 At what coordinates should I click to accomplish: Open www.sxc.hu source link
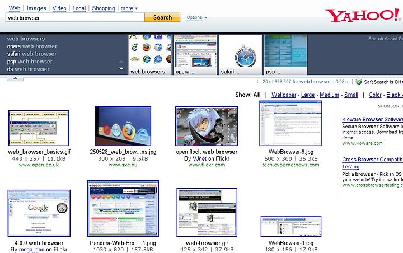pos(123,165)
